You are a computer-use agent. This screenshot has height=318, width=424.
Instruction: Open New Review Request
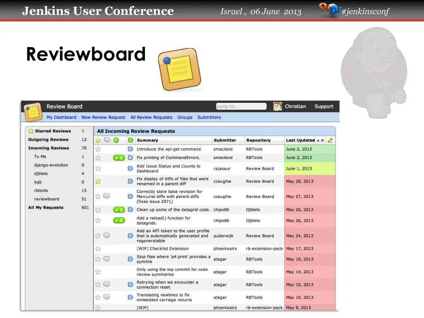[103, 117]
